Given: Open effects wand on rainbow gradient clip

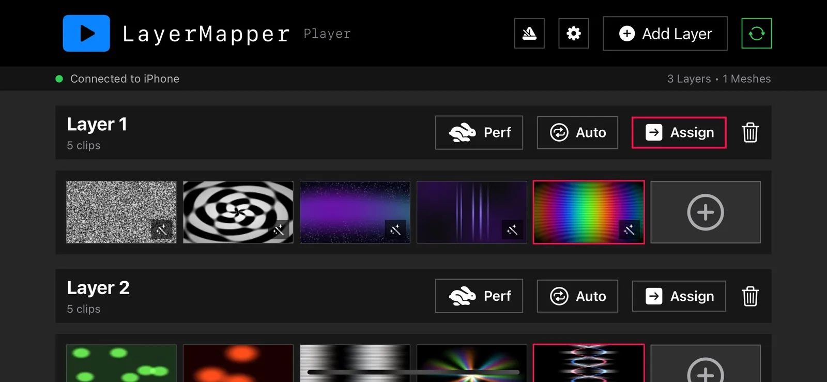Looking at the screenshot, I should click(629, 230).
